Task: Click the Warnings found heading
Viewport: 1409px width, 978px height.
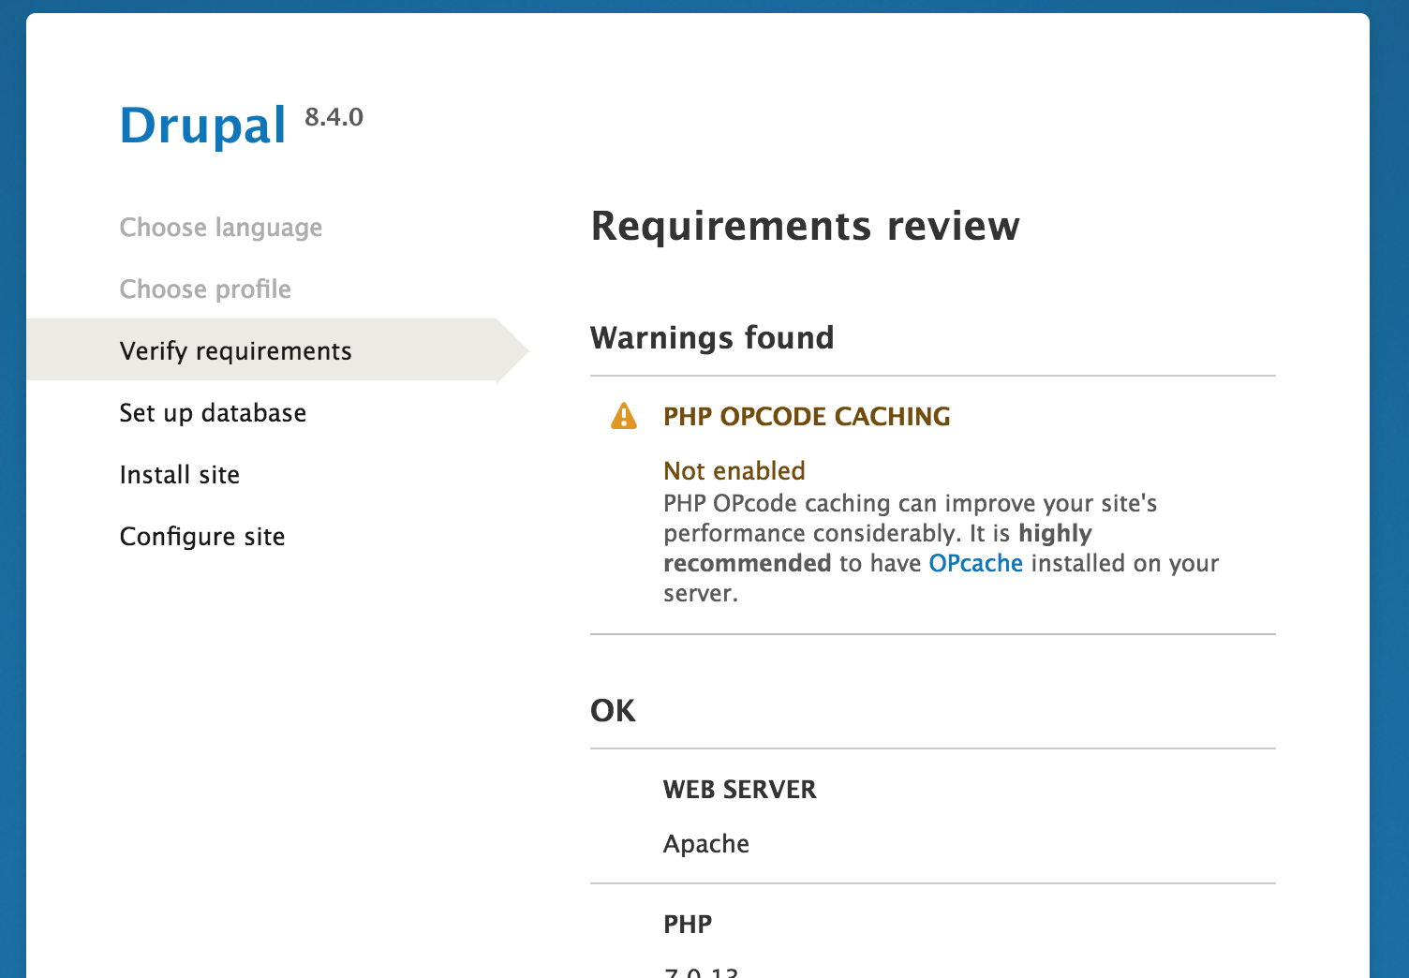Action: click(712, 337)
